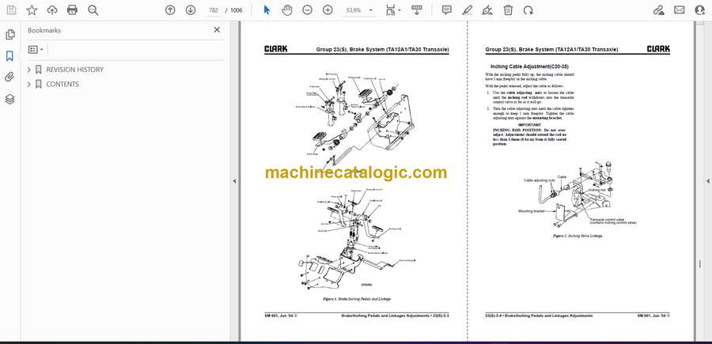Delete with trash can icon
Image resolution: width=712 pixels, height=344 pixels.
point(508,10)
